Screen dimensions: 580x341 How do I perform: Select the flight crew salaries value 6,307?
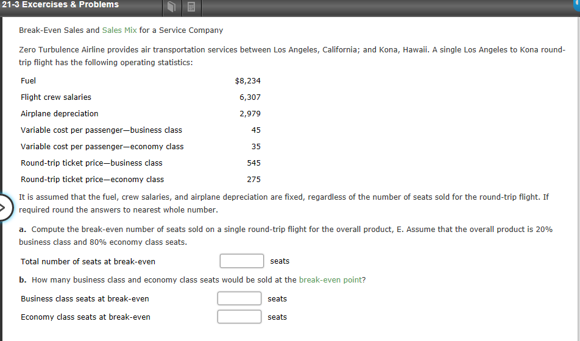pyautogui.click(x=250, y=97)
